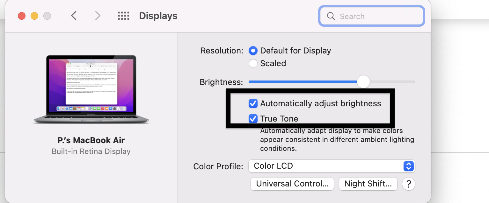Keep Default for Display resolution selected
Image resolution: width=489 pixels, height=203 pixels.
click(x=253, y=50)
